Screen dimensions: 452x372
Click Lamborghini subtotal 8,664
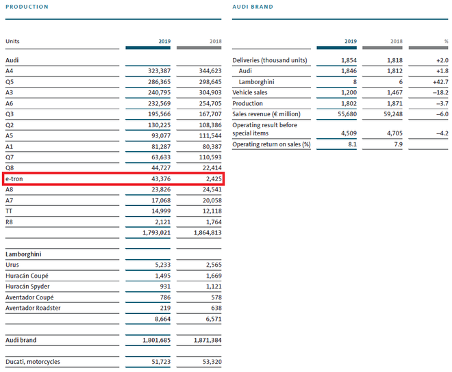[162, 319]
